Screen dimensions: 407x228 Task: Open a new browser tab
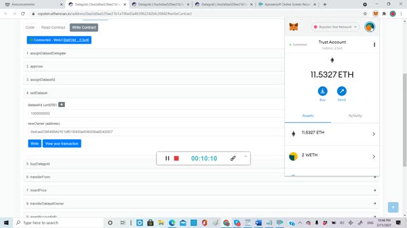tap(324, 4)
